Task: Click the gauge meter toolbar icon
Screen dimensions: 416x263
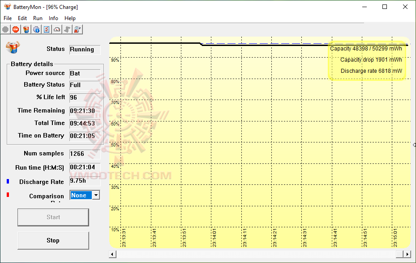Action: click(x=57, y=29)
